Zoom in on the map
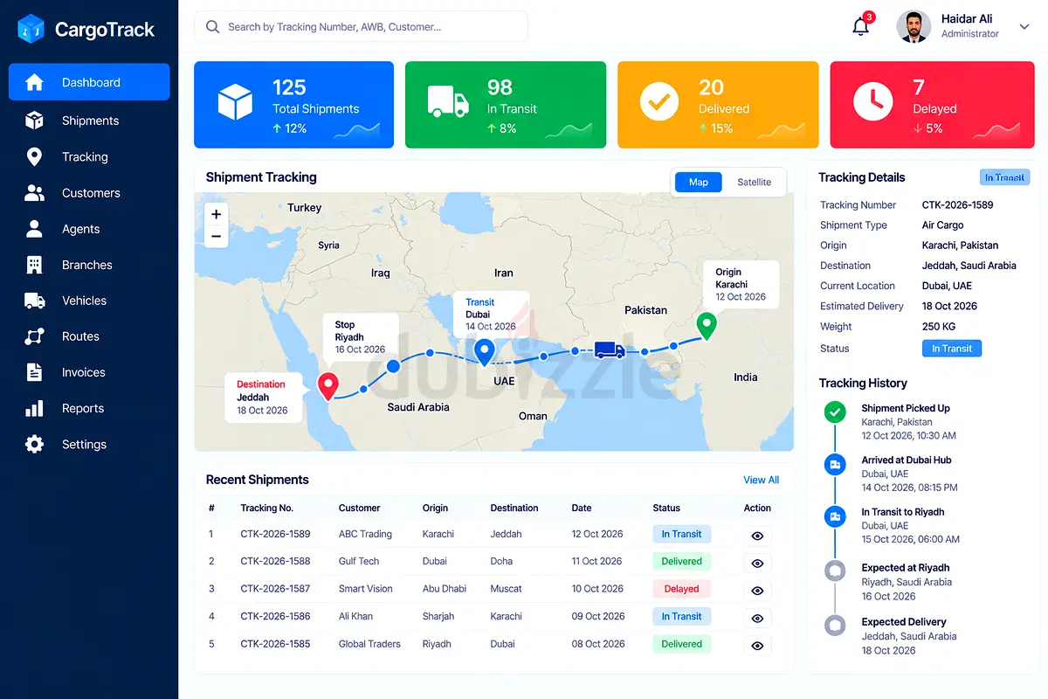The height and width of the screenshot is (699, 1048). 216,214
